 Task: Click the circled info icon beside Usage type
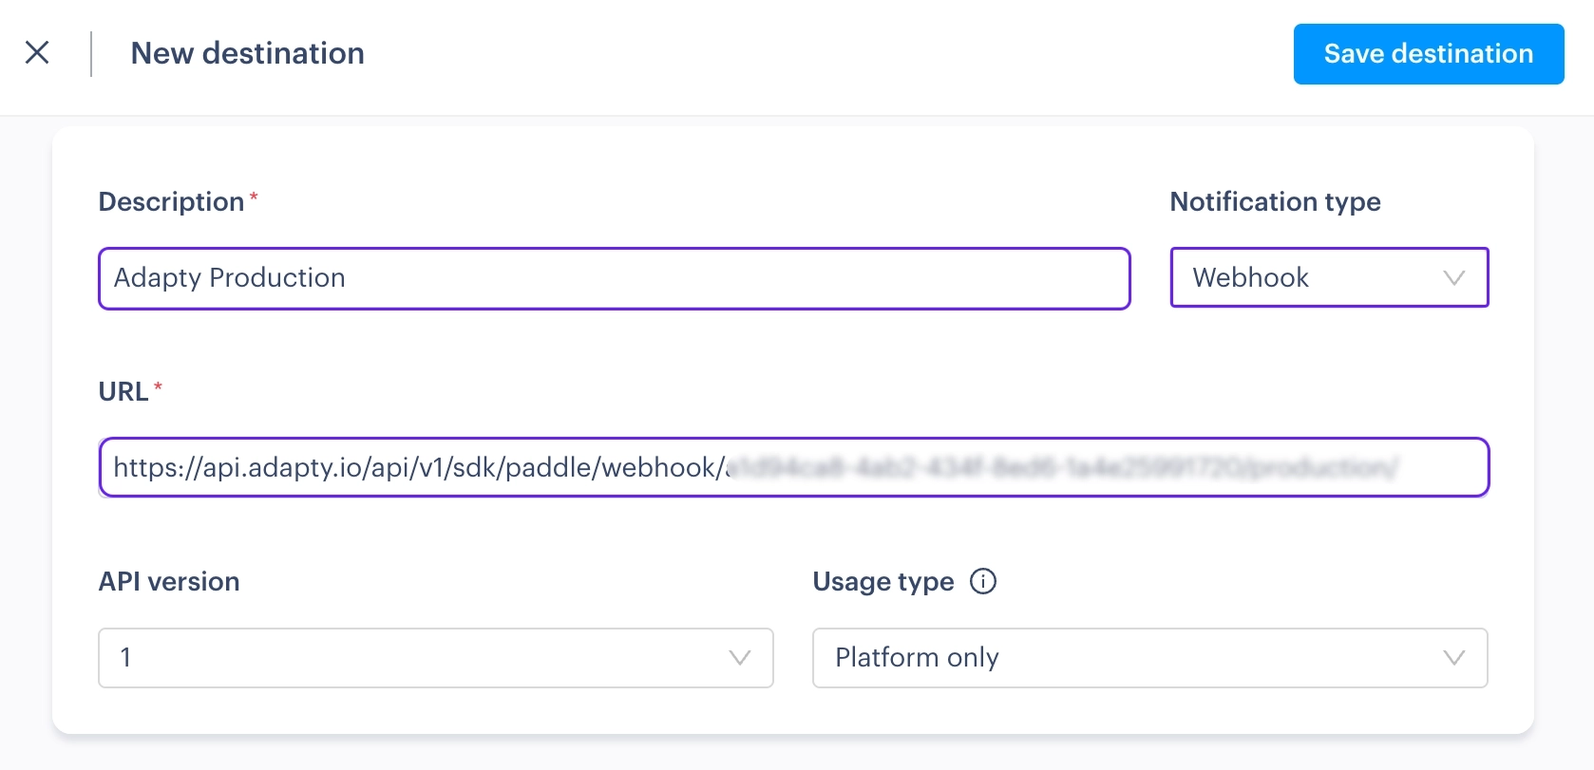tap(984, 581)
